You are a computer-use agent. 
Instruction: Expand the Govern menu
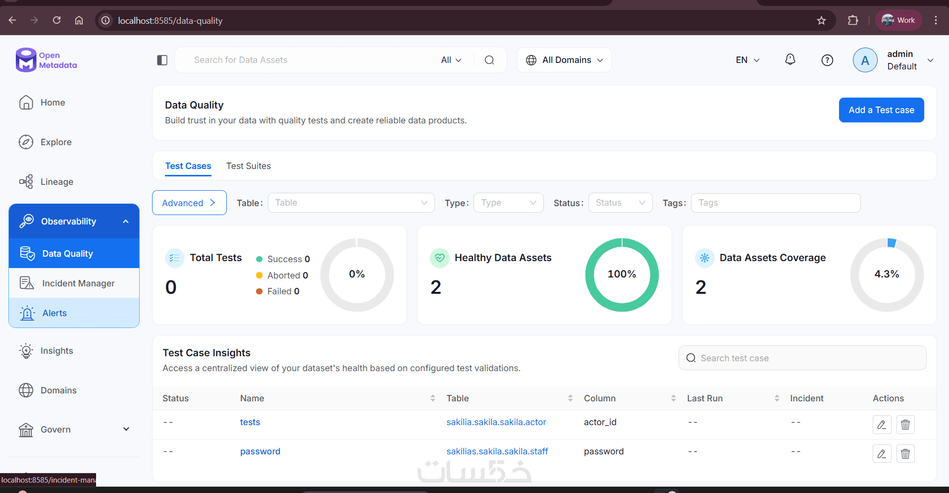[126, 429]
